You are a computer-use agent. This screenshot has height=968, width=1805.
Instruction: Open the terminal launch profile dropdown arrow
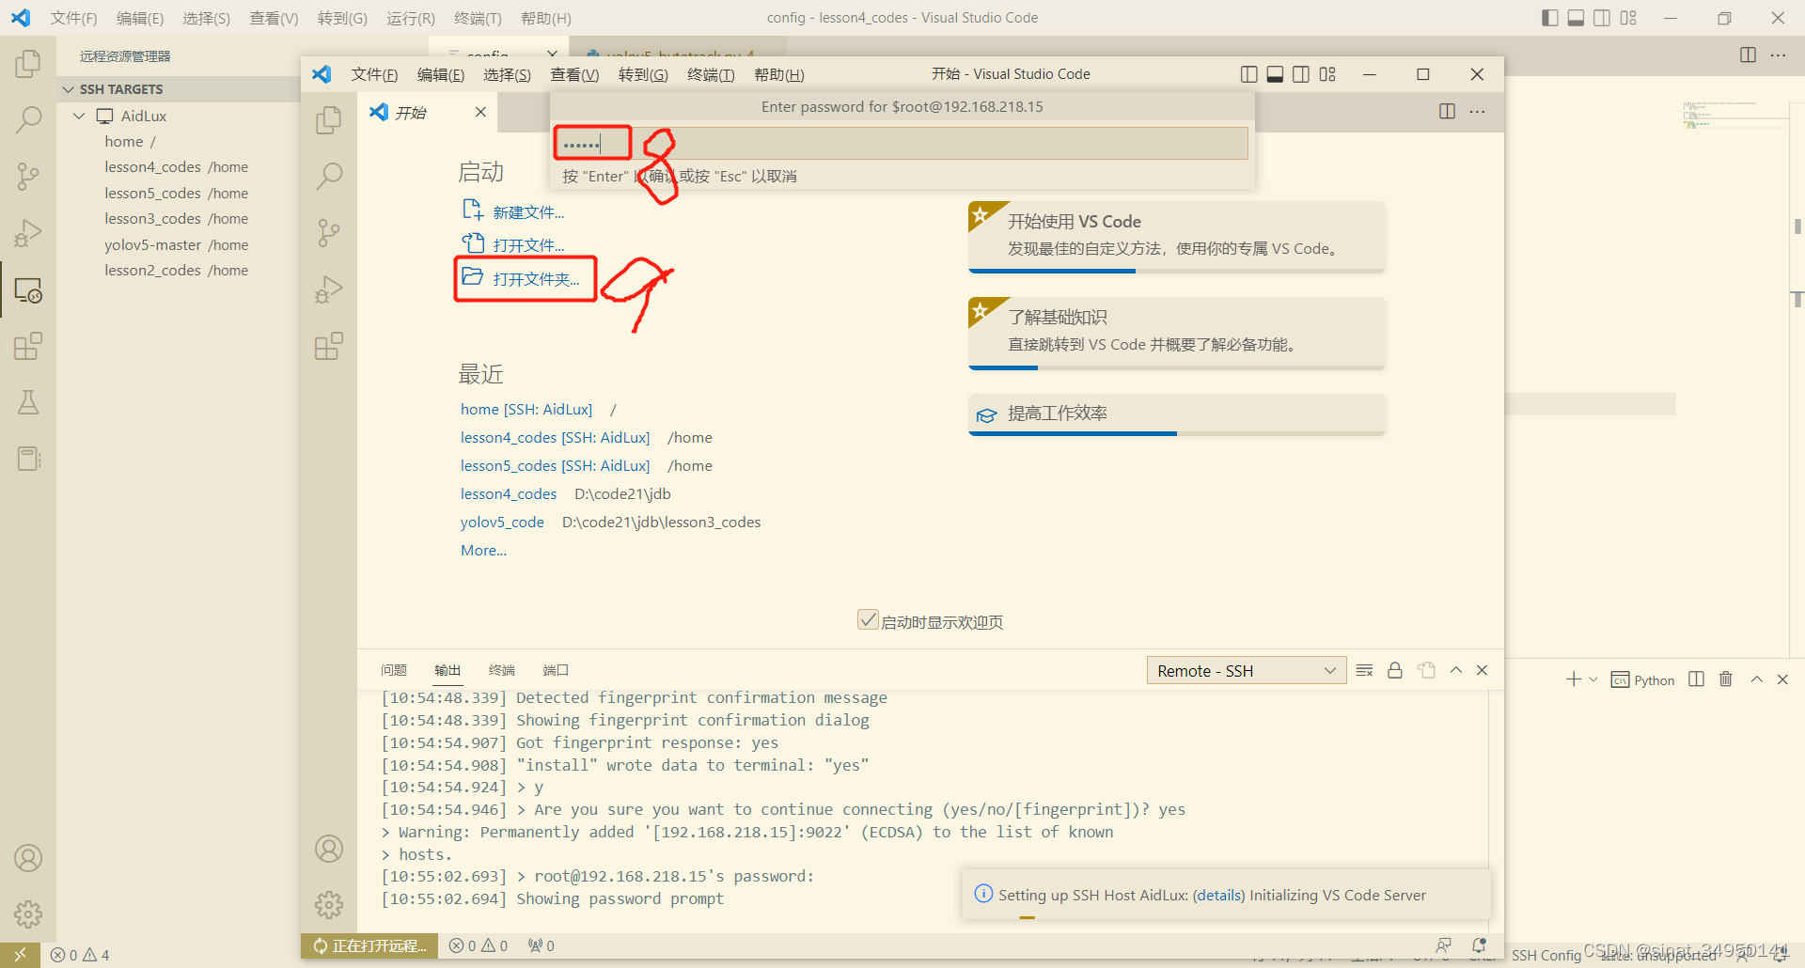(x=1593, y=679)
